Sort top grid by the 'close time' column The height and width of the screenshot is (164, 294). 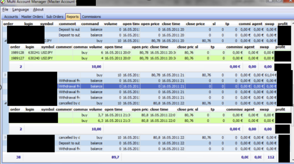point(171,24)
